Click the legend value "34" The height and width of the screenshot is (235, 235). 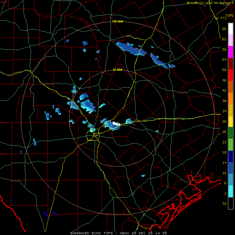(x=224, y=111)
